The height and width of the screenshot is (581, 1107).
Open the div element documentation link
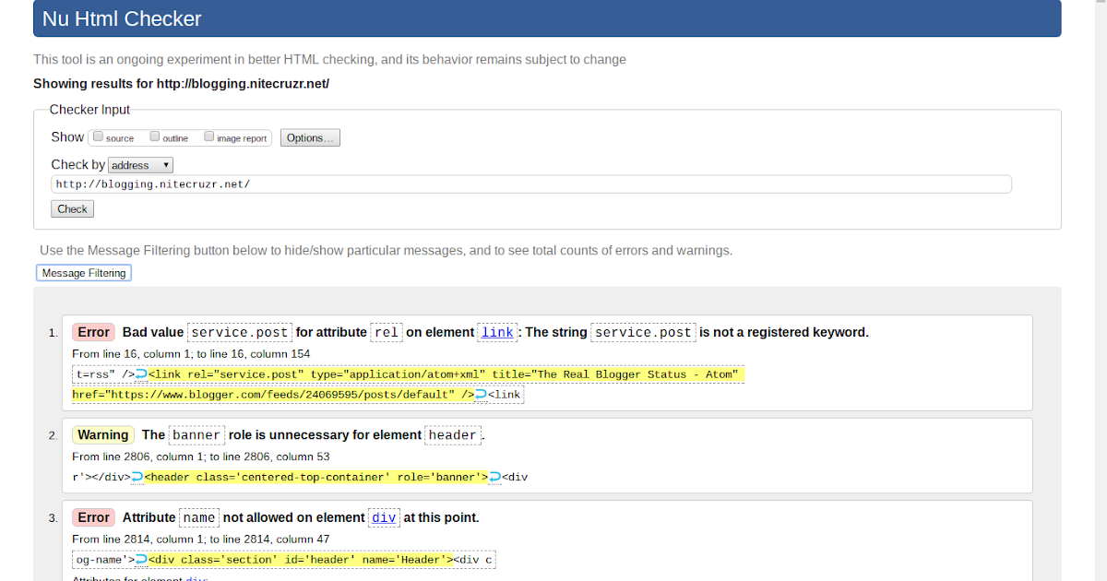pyautogui.click(x=383, y=517)
